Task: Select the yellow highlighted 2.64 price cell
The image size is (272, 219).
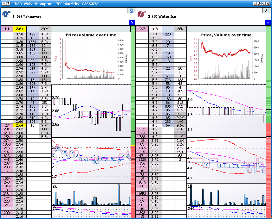Action: (19, 28)
